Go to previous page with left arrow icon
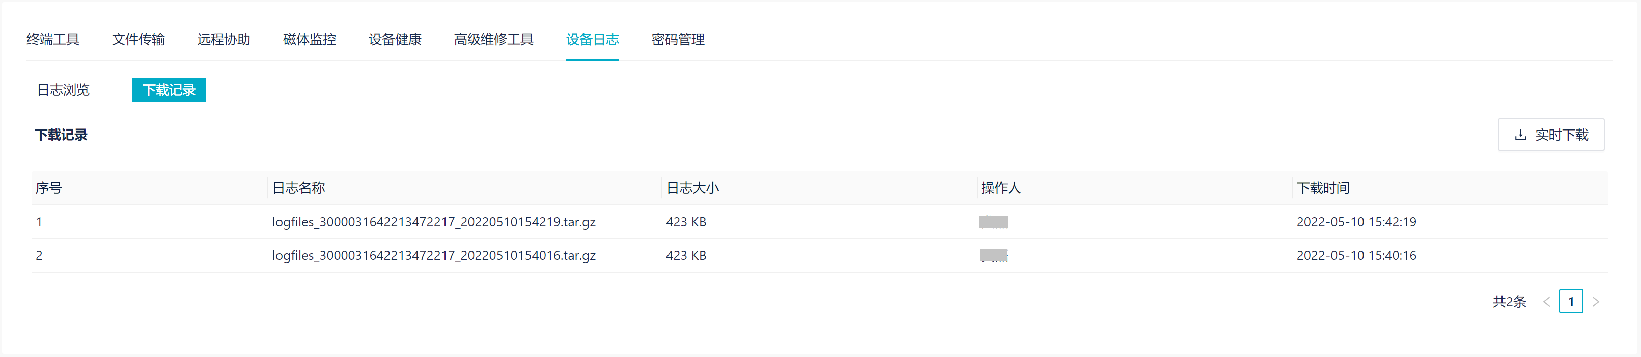The height and width of the screenshot is (357, 1641). pyautogui.click(x=1547, y=301)
